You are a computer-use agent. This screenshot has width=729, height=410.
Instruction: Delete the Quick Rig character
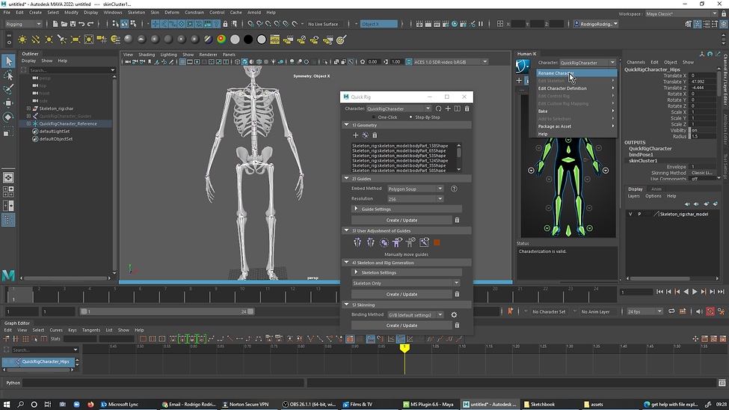pos(467,108)
